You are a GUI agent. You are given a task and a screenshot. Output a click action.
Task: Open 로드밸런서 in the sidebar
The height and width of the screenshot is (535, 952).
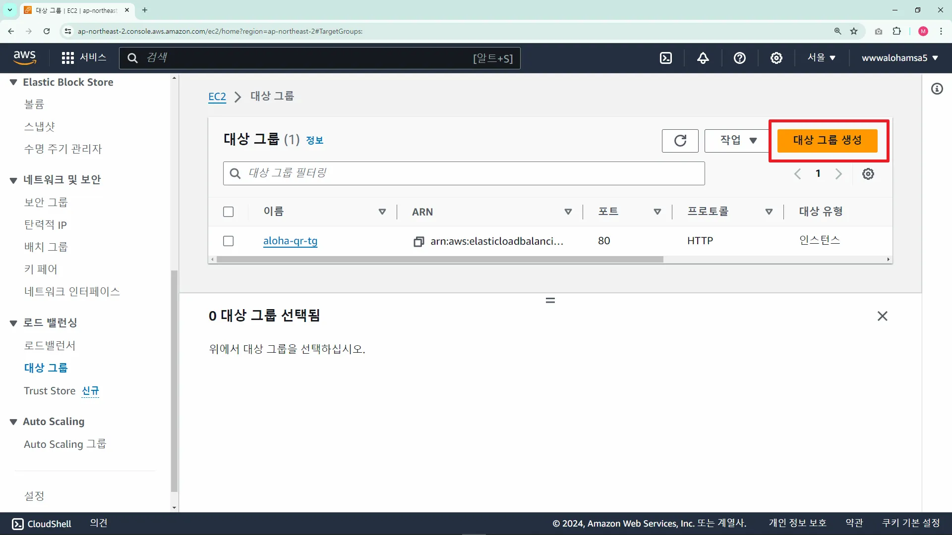(x=50, y=345)
